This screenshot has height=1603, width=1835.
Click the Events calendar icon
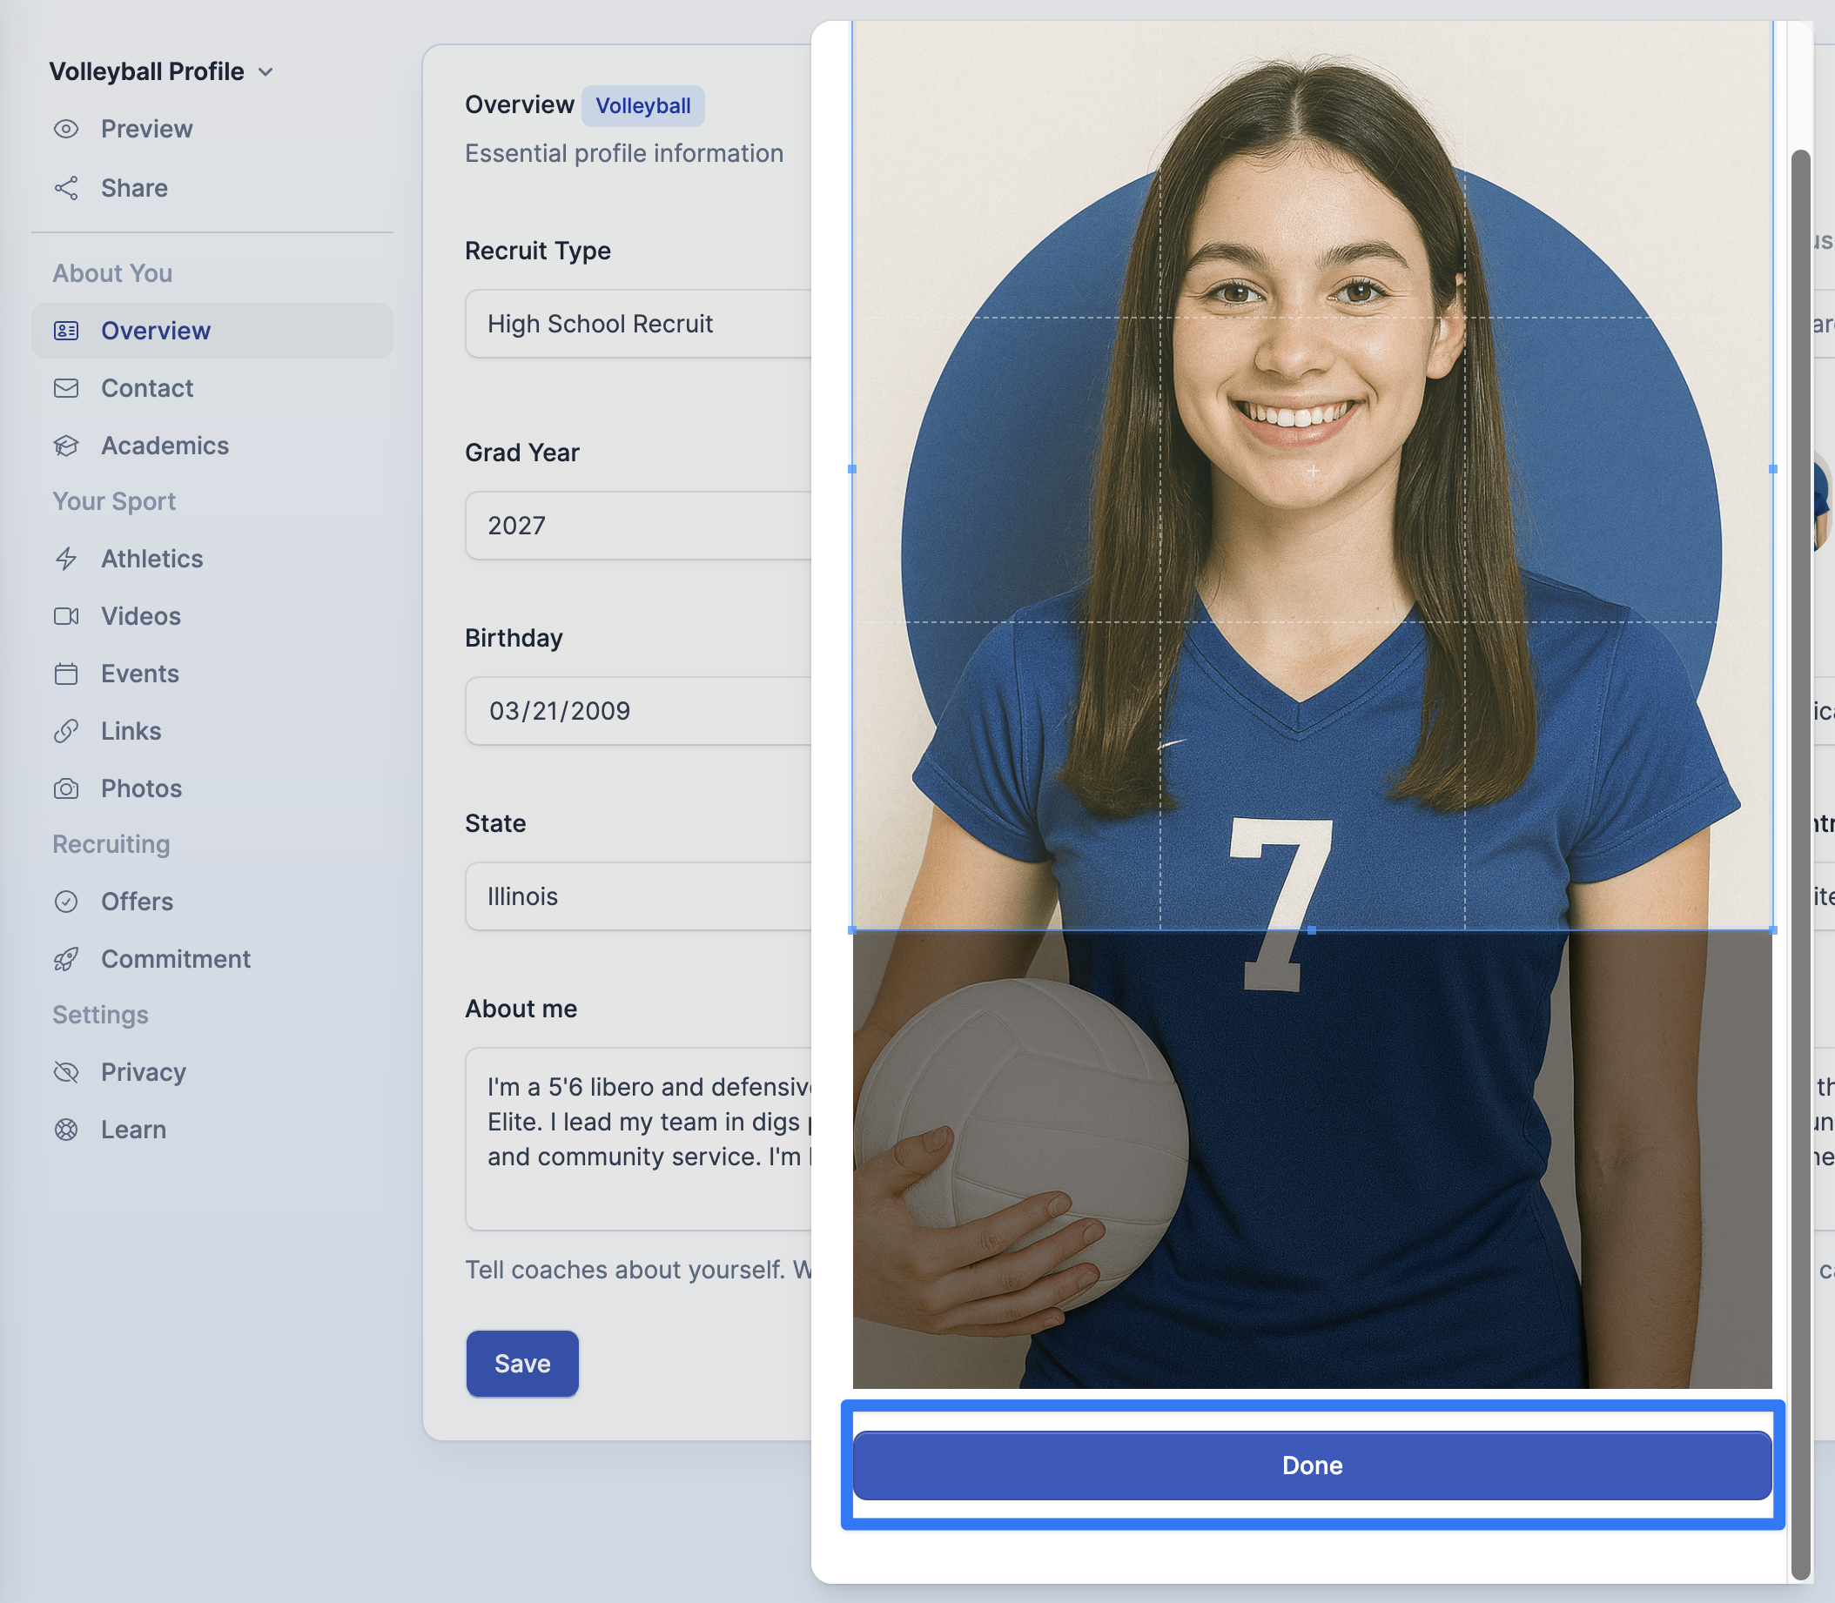tap(66, 674)
